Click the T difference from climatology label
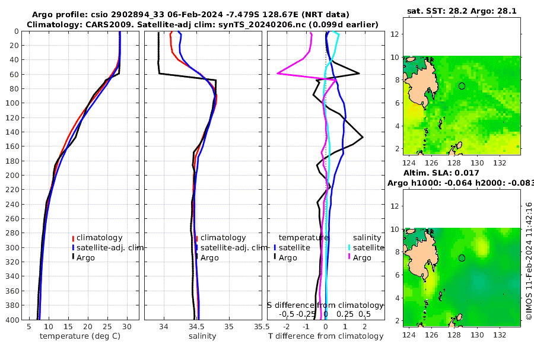The width and height of the screenshot is (534, 344). (x=326, y=336)
